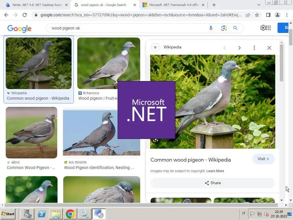Go back to the previous page
This screenshot has width=293, height=220.
click(x=6, y=15)
